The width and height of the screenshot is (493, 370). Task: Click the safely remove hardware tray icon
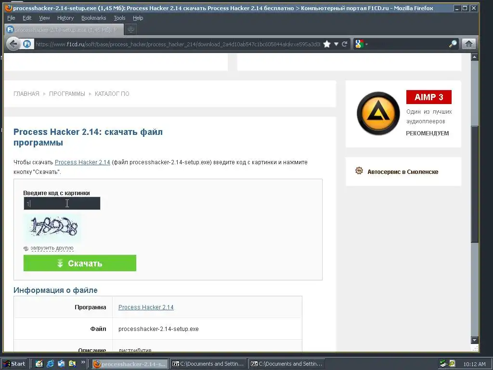point(443,364)
